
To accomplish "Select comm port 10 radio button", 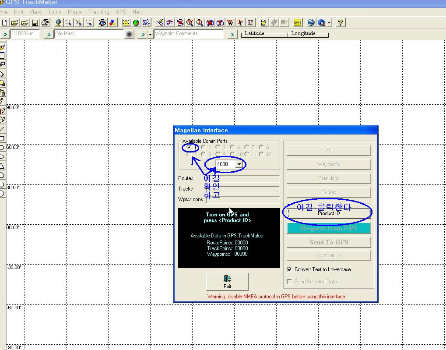I will click(x=232, y=154).
